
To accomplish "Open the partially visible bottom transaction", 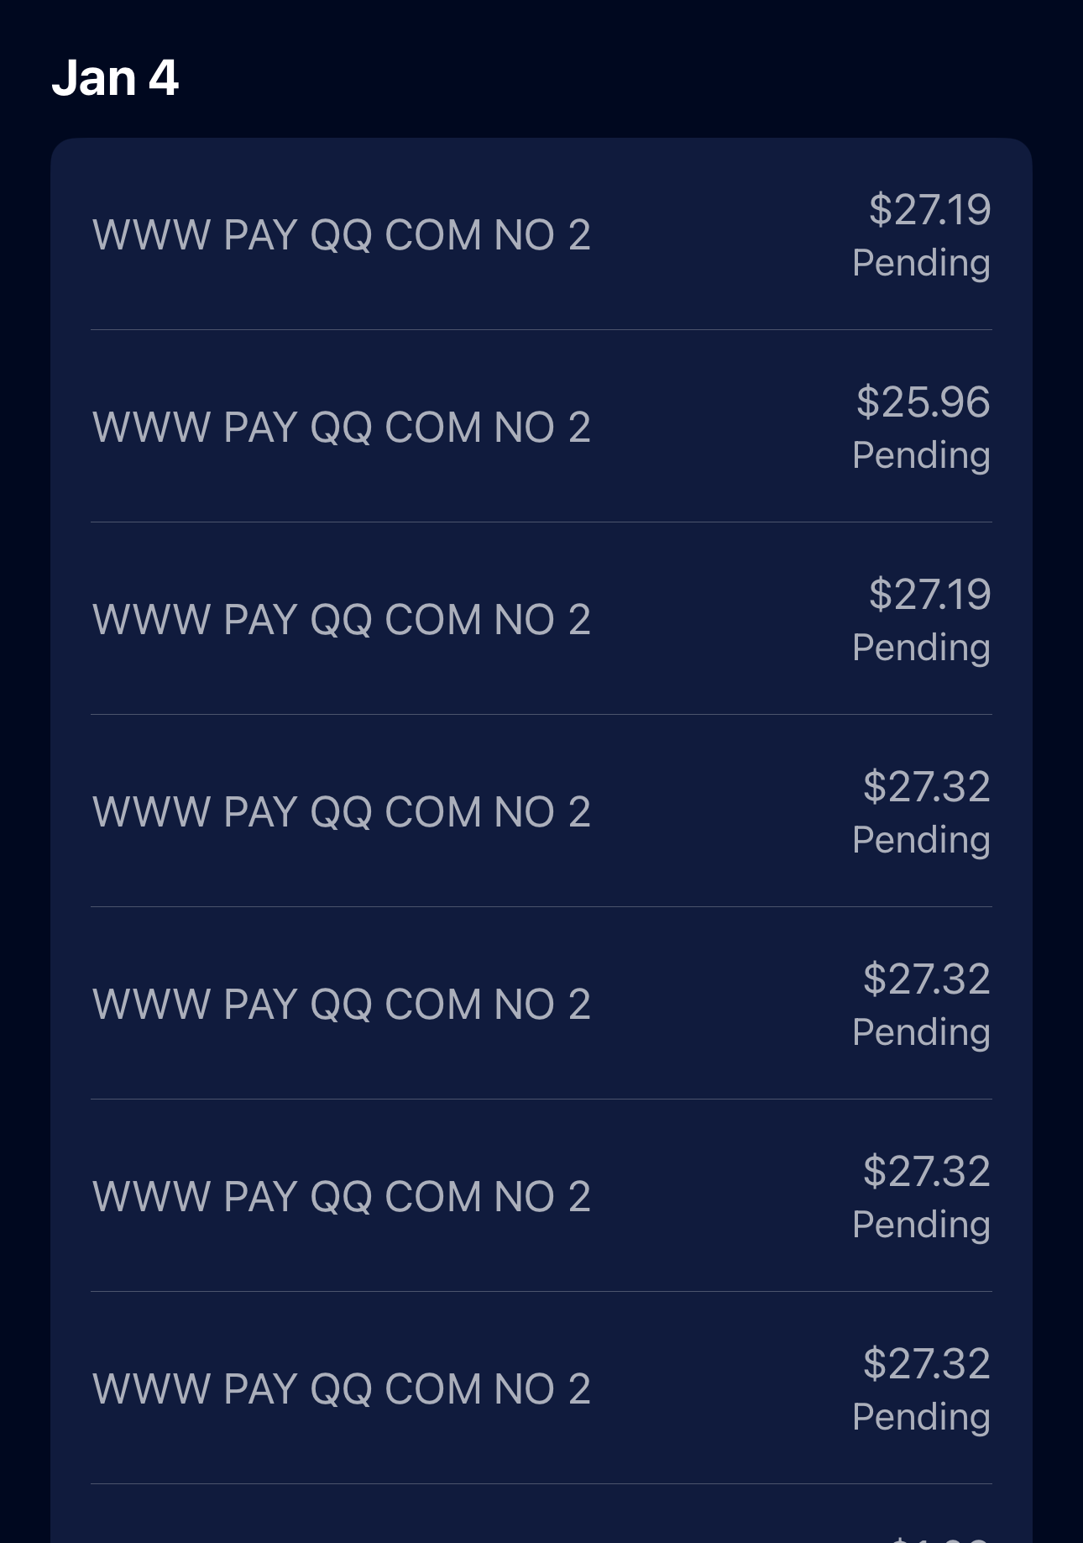I will pyautogui.click(x=541, y=1514).
